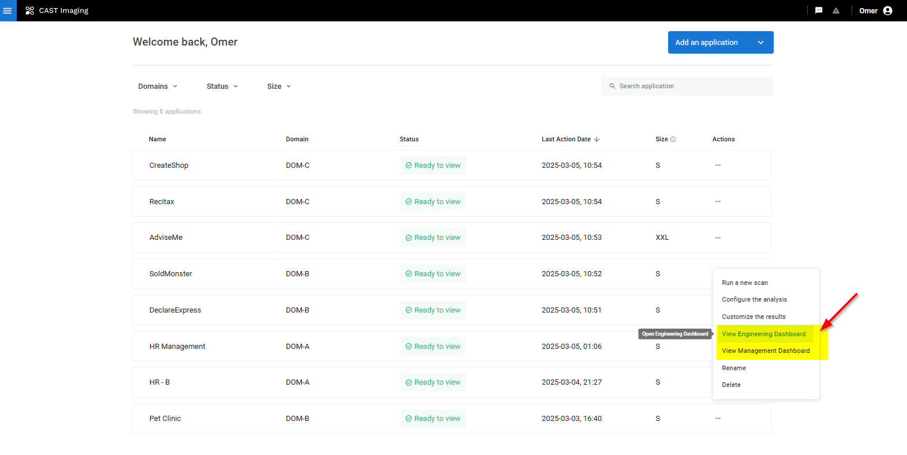Click the Ready to view status for HR Management
Image resolution: width=907 pixels, height=455 pixels.
pyautogui.click(x=433, y=347)
